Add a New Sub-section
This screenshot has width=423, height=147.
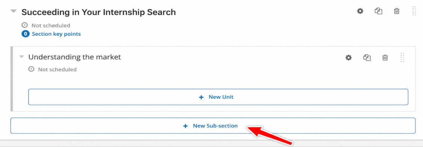tap(213, 126)
